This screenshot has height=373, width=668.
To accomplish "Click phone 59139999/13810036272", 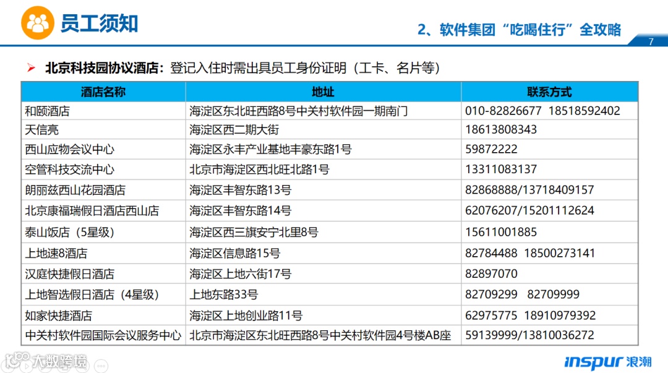I will [529, 335].
